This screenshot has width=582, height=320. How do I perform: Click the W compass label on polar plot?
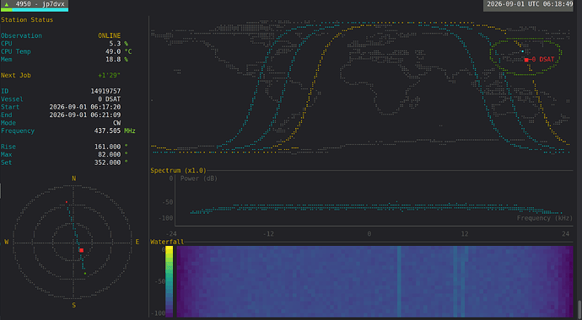pyautogui.click(x=6, y=242)
